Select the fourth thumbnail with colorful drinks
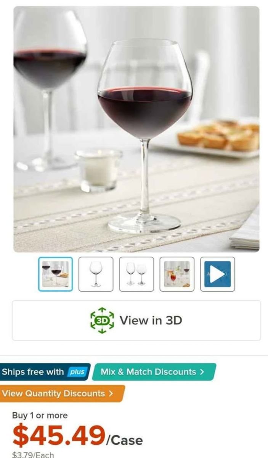Image resolution: width=268 pixels, height=458 pixels. [177, 274]
